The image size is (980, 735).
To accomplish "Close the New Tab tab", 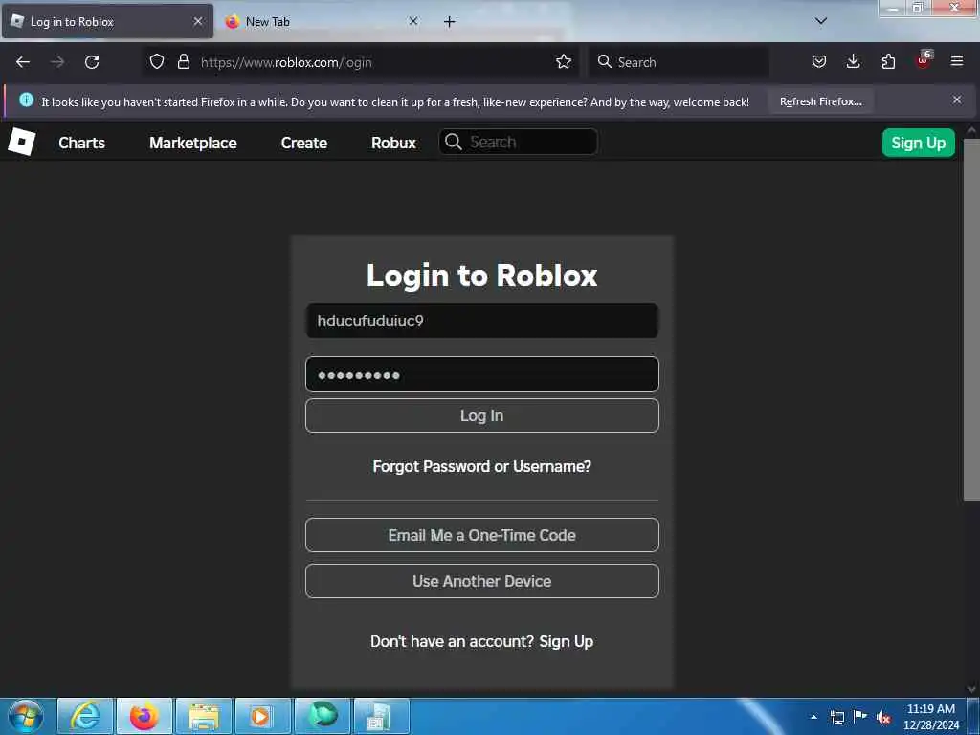I will pos(413,21).
